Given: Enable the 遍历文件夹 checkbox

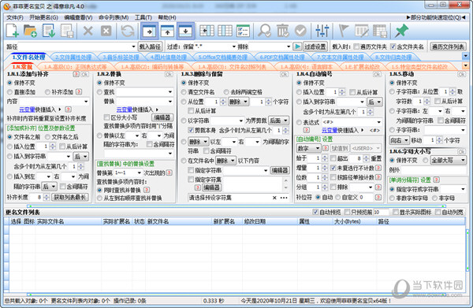Looking at the screenshot, I should [356, 46].
